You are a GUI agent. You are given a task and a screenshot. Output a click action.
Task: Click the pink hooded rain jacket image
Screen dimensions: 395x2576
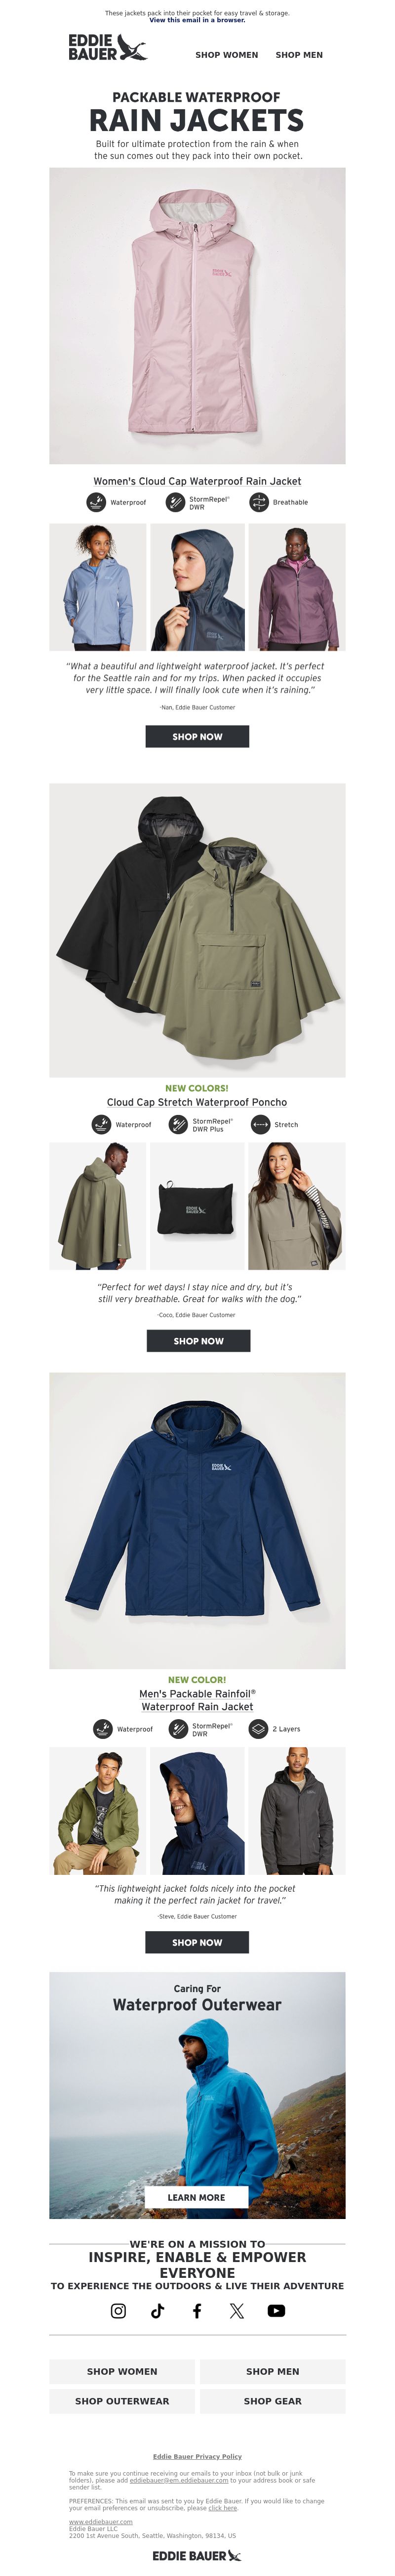(197, 315)
